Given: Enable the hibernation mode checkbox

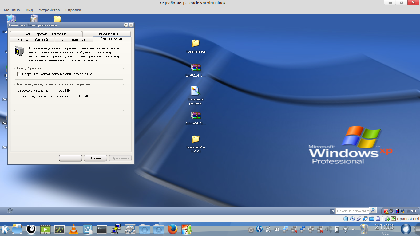Looking at the screenshot, I should coord(19,74).
